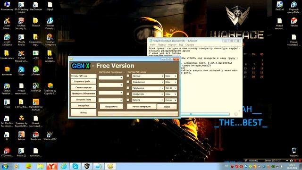
Task: Open the WarThunder desktop shortcut
Action: coord(36,6)
